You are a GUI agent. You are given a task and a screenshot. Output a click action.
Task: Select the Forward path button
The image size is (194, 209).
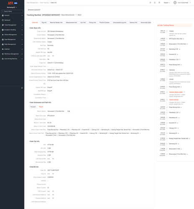(x=33, y=107)
